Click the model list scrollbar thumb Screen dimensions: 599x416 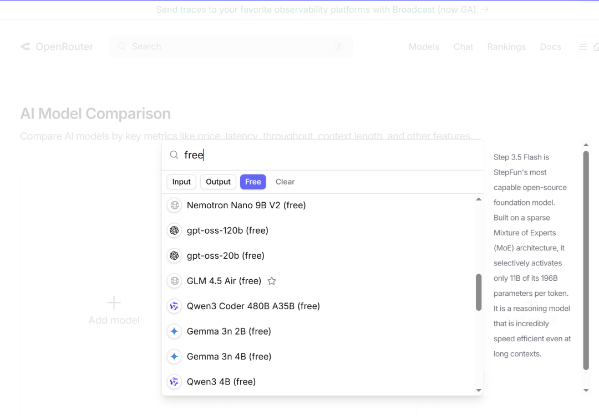[x=479, y=292]
